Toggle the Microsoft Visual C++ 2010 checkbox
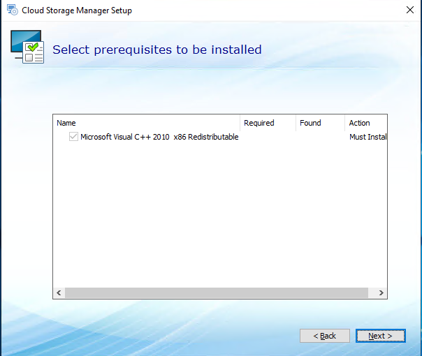Viewport: 422px width, 356px height. point(73,137)
